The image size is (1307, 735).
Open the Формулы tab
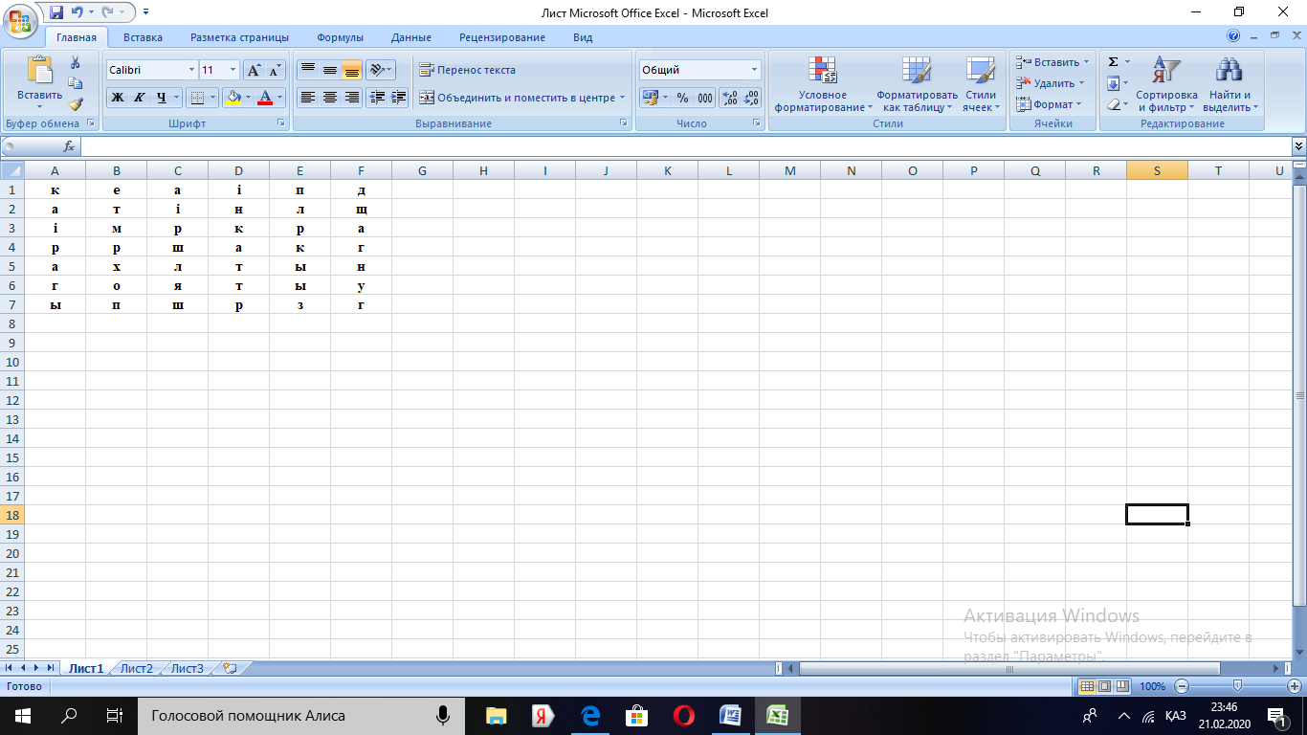tap(340, 37)
